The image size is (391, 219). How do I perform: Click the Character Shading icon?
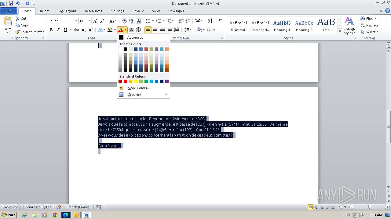point(131,30)
